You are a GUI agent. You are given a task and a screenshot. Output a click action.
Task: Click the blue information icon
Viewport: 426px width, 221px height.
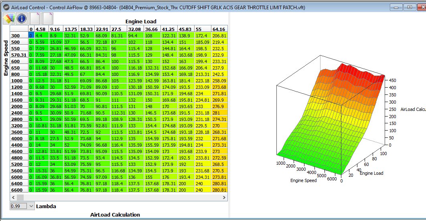[22, 18]
